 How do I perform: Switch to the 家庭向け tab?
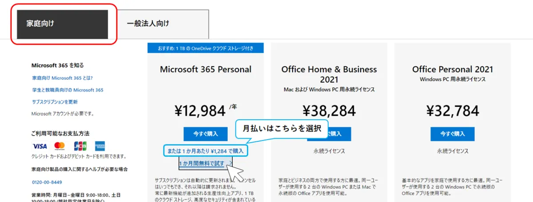[x=63, y=24]
